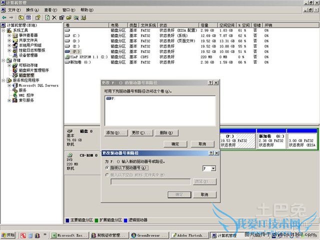Toggle the show/hide console tree icon
This screenshot has height=240, width=320.
click(28, 17)
